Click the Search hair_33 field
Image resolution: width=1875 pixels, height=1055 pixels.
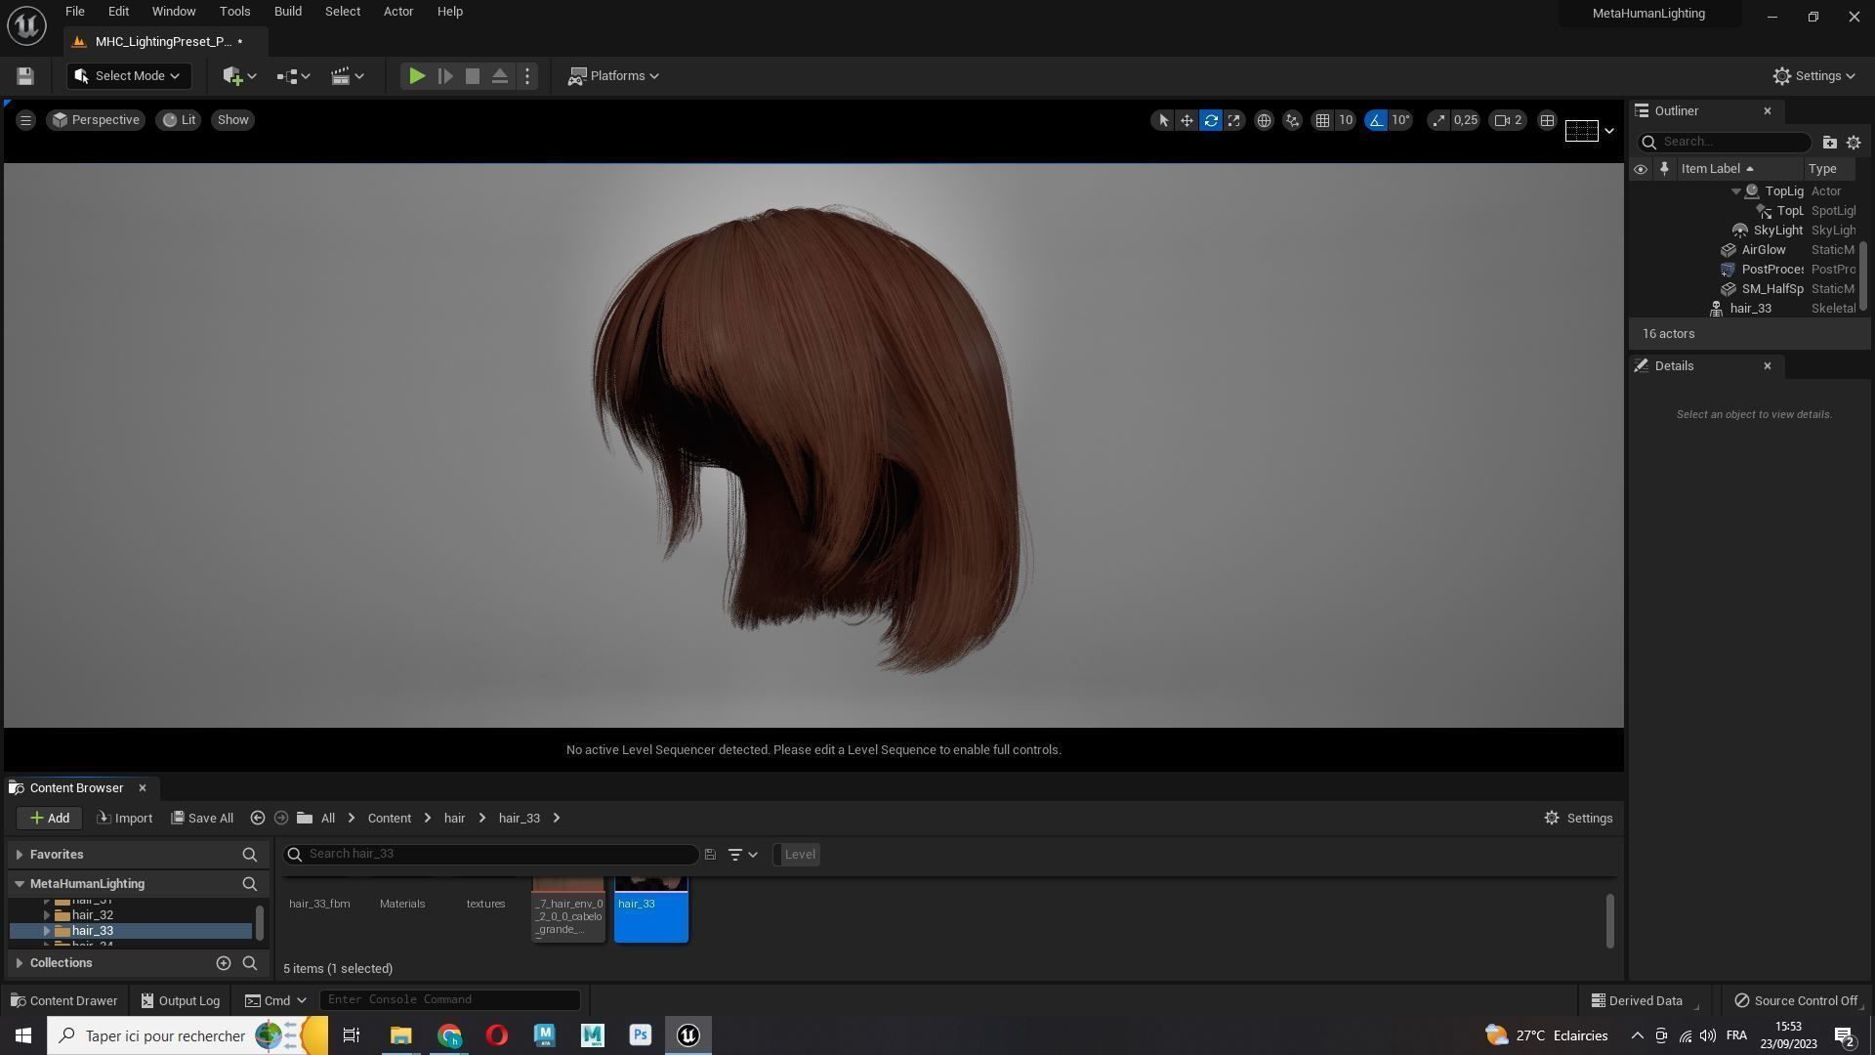point(491,855)
